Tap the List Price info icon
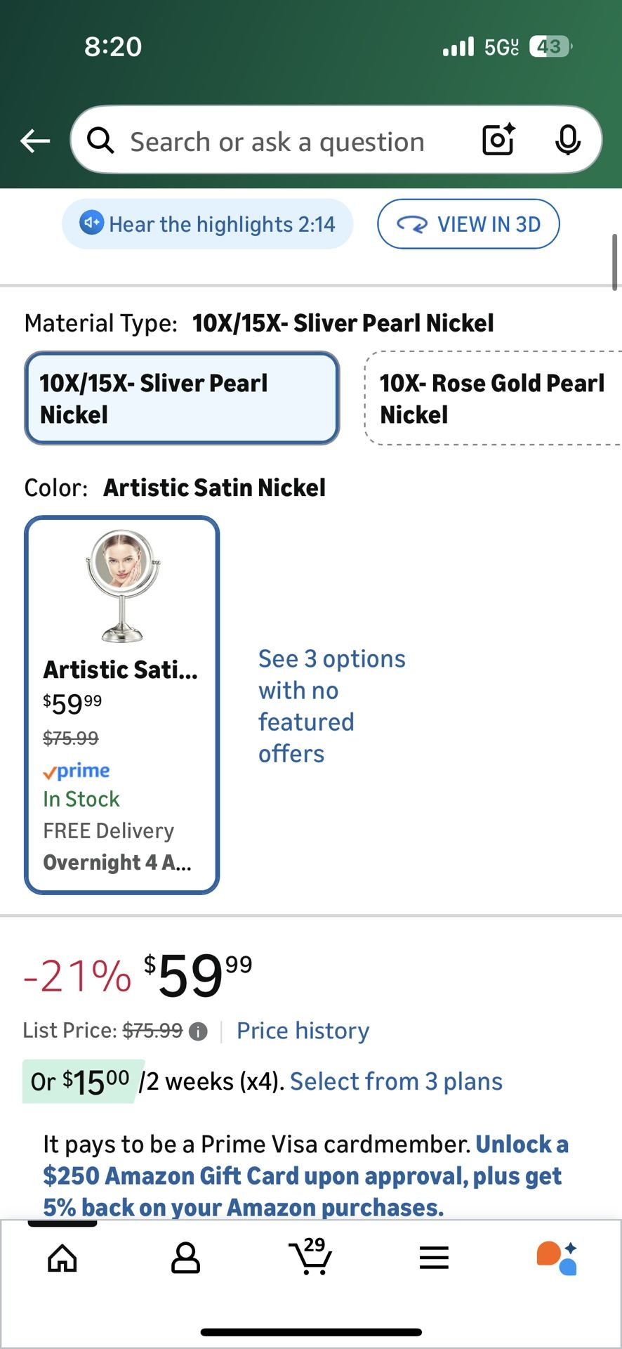This screenshot has height=1349, width=622. coord(199,1031)
